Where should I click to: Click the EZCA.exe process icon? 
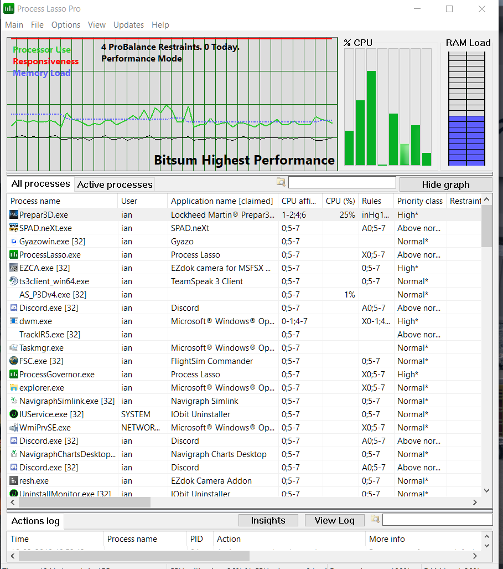tap(14, 268)
